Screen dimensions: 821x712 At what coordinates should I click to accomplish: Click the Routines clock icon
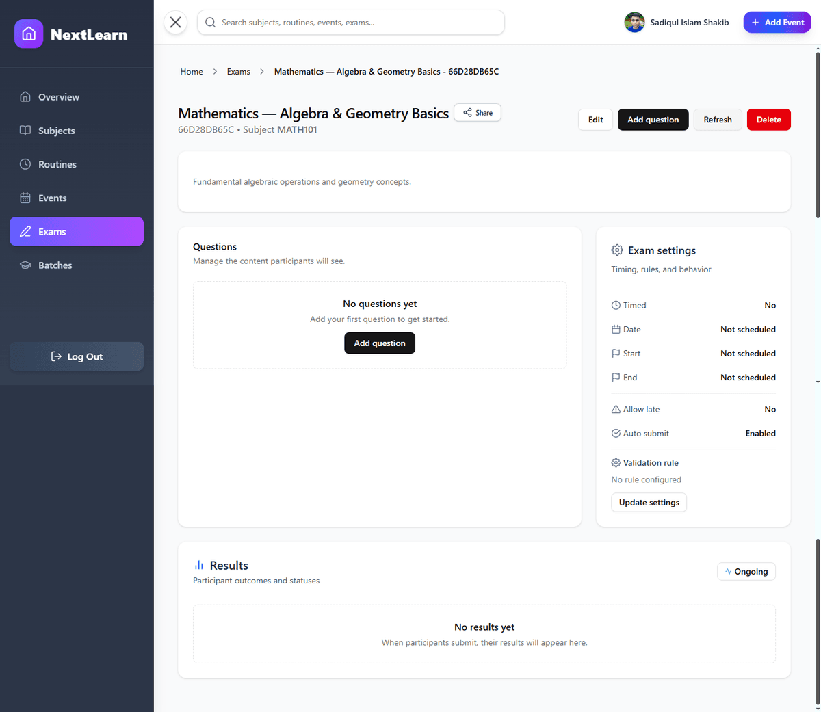(26, 163)
